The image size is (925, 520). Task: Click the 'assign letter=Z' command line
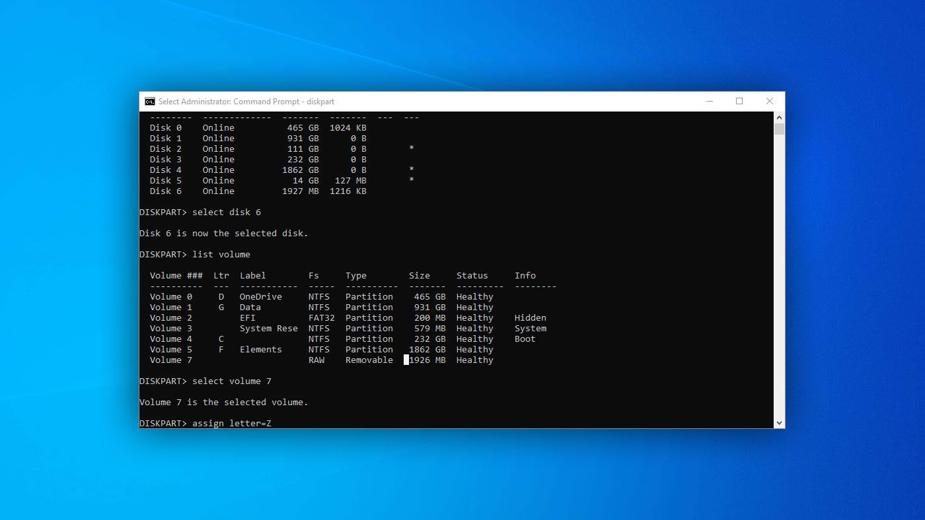pyautogui.click(x=232, y=424)
